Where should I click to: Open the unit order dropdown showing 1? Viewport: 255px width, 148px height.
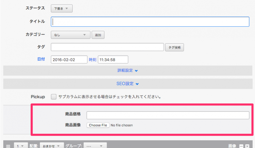[x=21, y=146]
